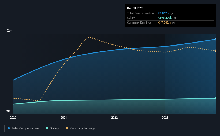Click the 2022 x-axis label

(114, 118)
